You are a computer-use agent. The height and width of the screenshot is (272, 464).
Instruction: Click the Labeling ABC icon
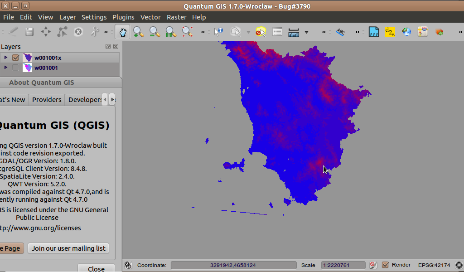pos(340,32)
